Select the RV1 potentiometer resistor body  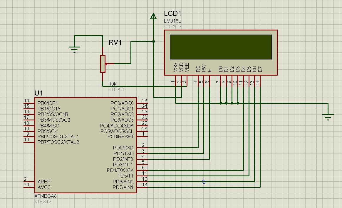103,64
